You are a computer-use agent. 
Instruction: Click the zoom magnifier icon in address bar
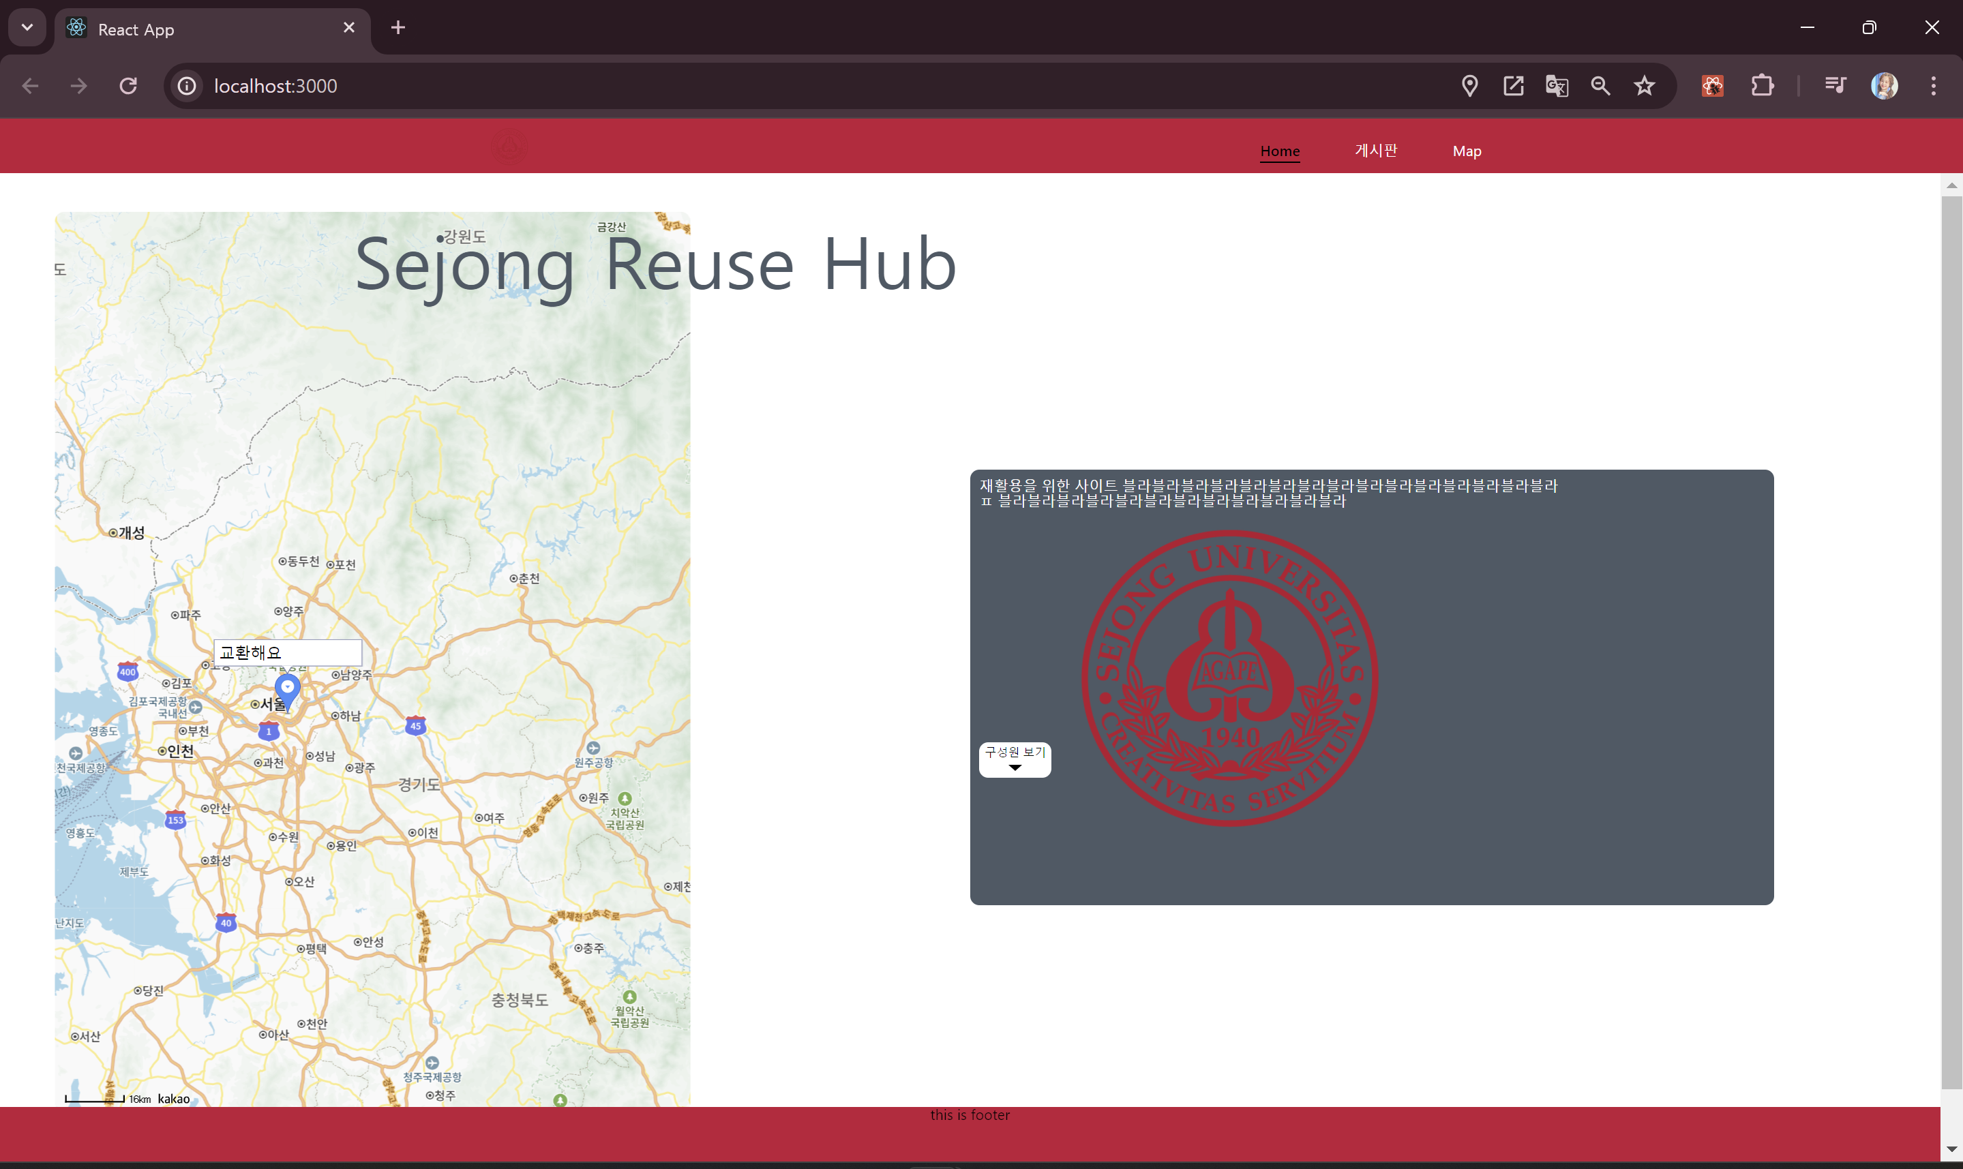pyautogui.click(x=1600, y=86)
